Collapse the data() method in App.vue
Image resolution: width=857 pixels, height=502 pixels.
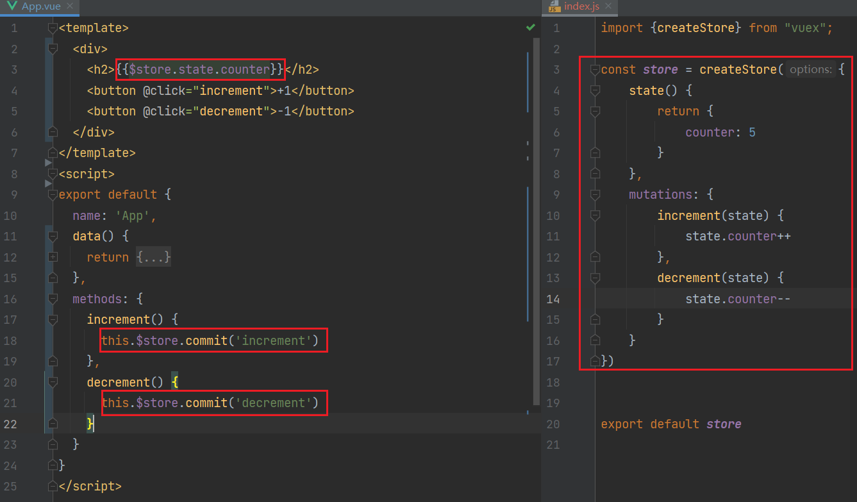pos(53,237)
